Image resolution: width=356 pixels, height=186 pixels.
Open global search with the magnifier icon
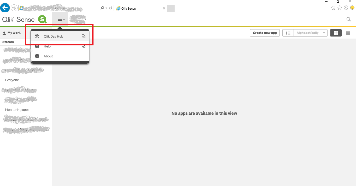(x=349, y=19)
